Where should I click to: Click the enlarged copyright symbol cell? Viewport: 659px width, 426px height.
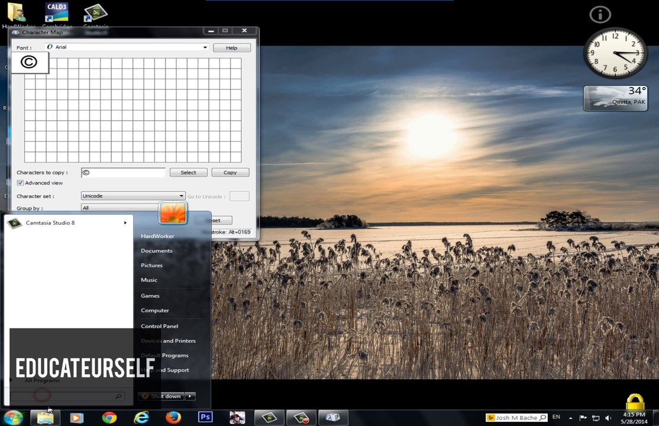(x=30, y=63)
